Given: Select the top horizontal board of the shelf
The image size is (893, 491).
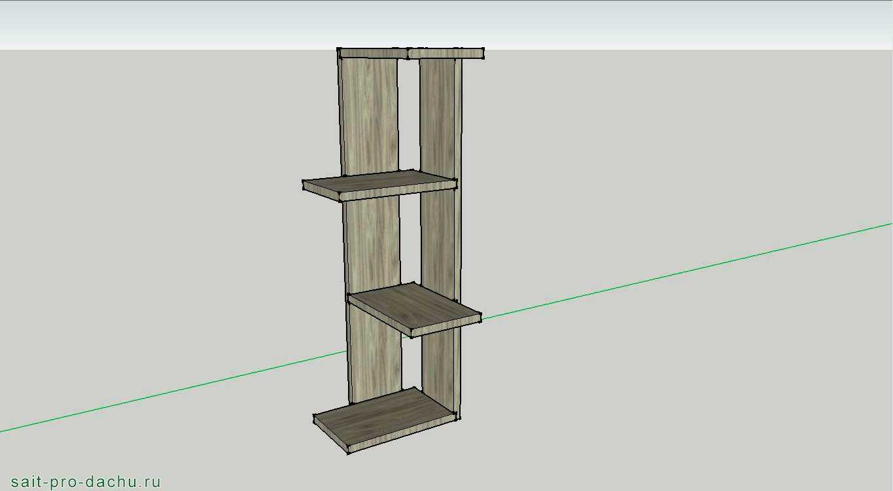Looking at the screenshot, I should pos(411,53).
